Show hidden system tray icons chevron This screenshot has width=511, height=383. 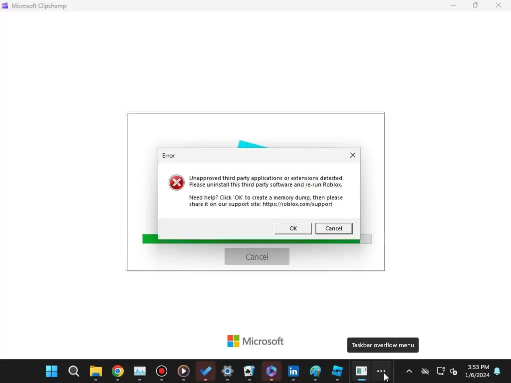pyautogui.click(x=409, y=371)
